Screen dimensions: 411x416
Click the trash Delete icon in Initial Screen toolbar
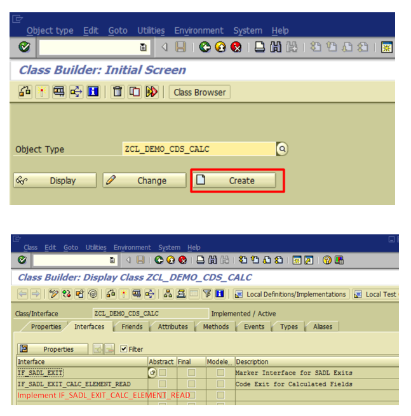[118, 92]
